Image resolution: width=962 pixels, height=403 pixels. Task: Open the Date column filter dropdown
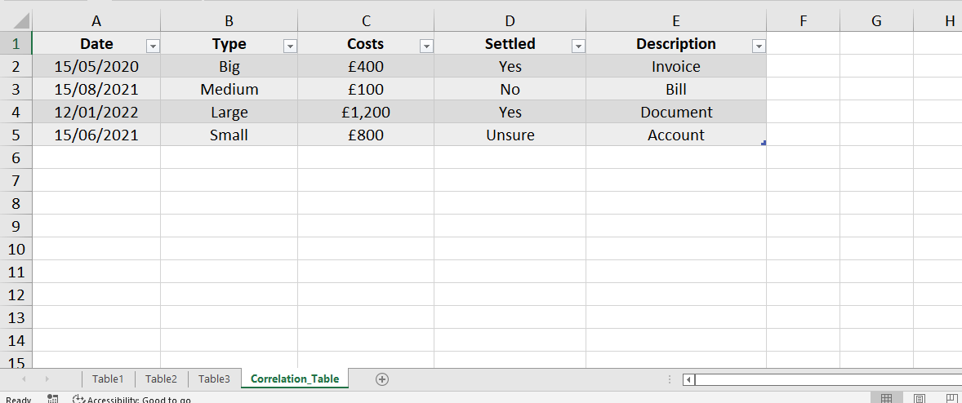(x=152, y=46)
